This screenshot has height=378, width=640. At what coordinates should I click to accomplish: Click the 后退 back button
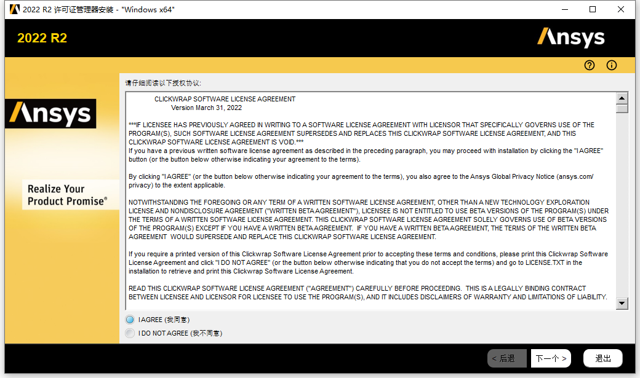[x=507, y=358]
